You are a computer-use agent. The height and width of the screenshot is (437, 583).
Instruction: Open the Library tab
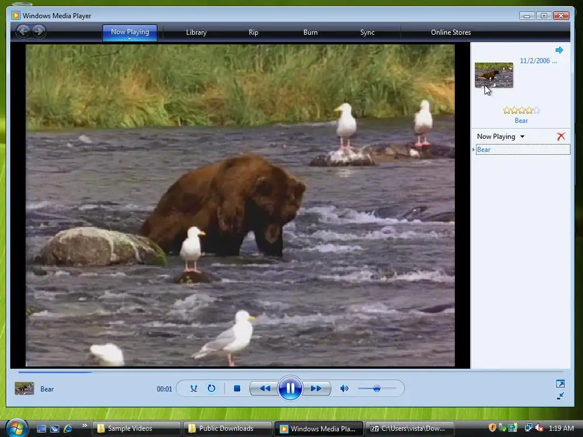[196, 32]
